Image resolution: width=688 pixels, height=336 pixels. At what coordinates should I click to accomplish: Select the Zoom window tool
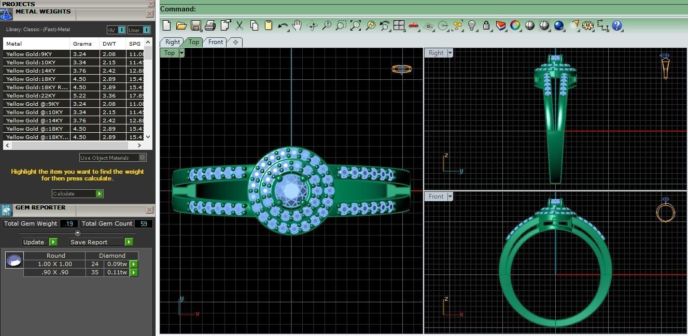click(x=341, y=25)
